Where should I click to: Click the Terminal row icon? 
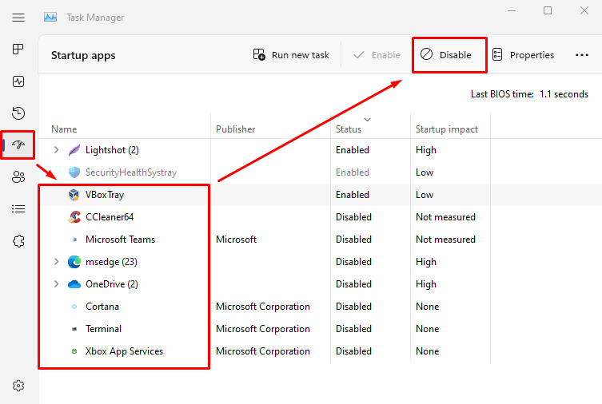[x=74, y=329]
